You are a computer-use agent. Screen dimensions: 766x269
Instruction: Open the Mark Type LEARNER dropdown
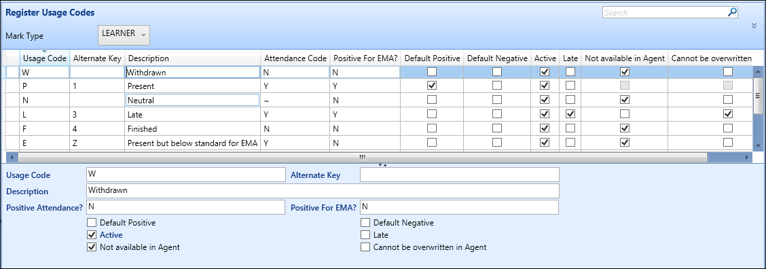click(x=124, y=35)
